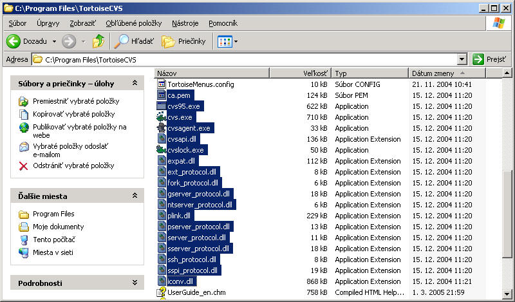Viewport: 515px width, 302px height.
Task: Select the sspi_protocol.dll file name
Action: pos(192,271)
